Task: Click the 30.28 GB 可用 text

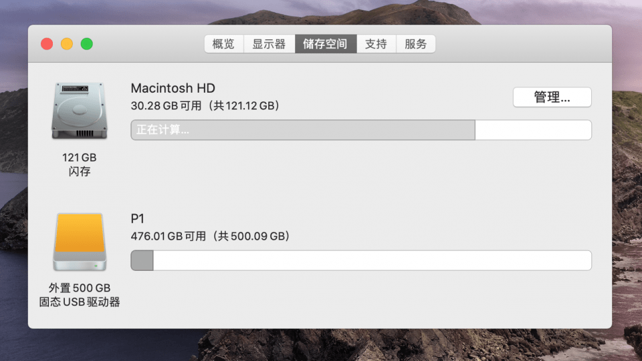Action: (167, 106)
